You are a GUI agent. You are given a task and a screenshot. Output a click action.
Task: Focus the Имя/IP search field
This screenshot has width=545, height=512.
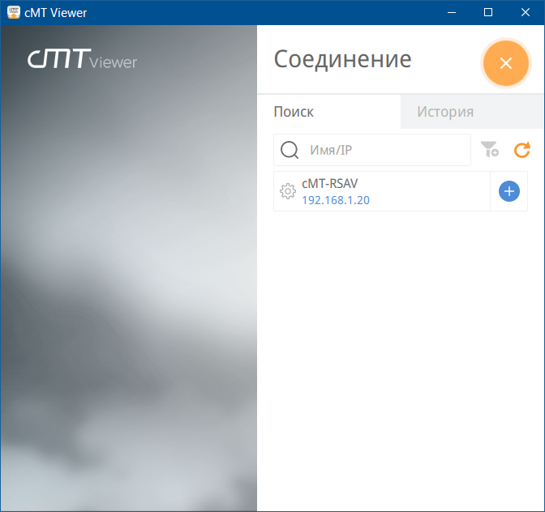(372, 150)
